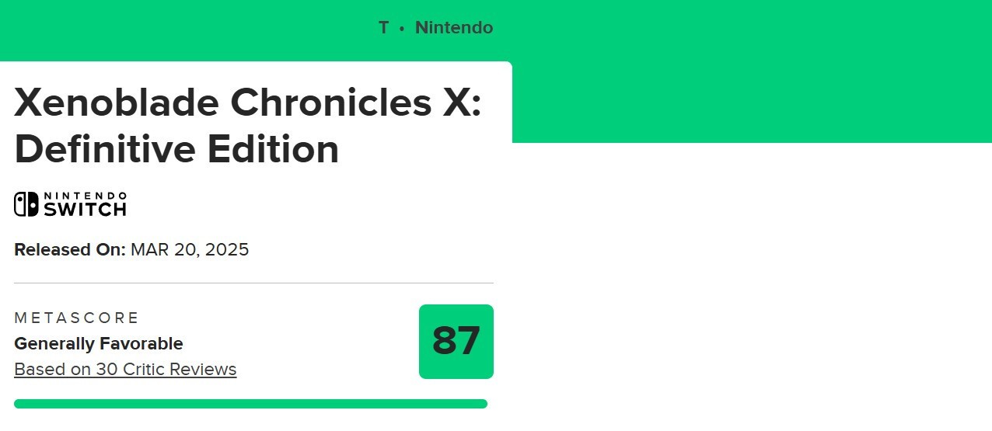
Task: Click the T age rating label
Action: (x=383, y=28)
